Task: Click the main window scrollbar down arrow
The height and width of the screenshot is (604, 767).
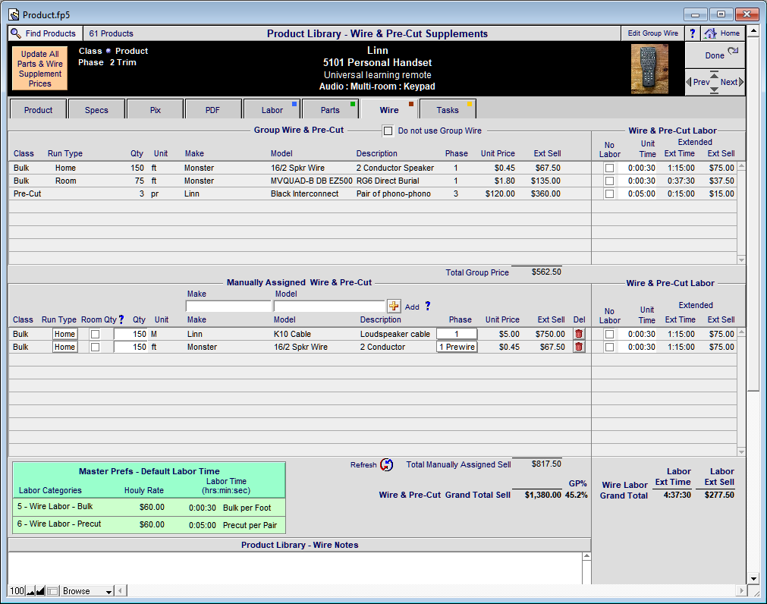Action: (x=753, y=578)
